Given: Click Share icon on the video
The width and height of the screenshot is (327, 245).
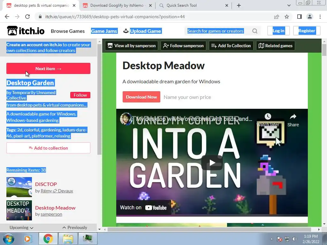Looking at the screenshot, I should pos(293,120).
